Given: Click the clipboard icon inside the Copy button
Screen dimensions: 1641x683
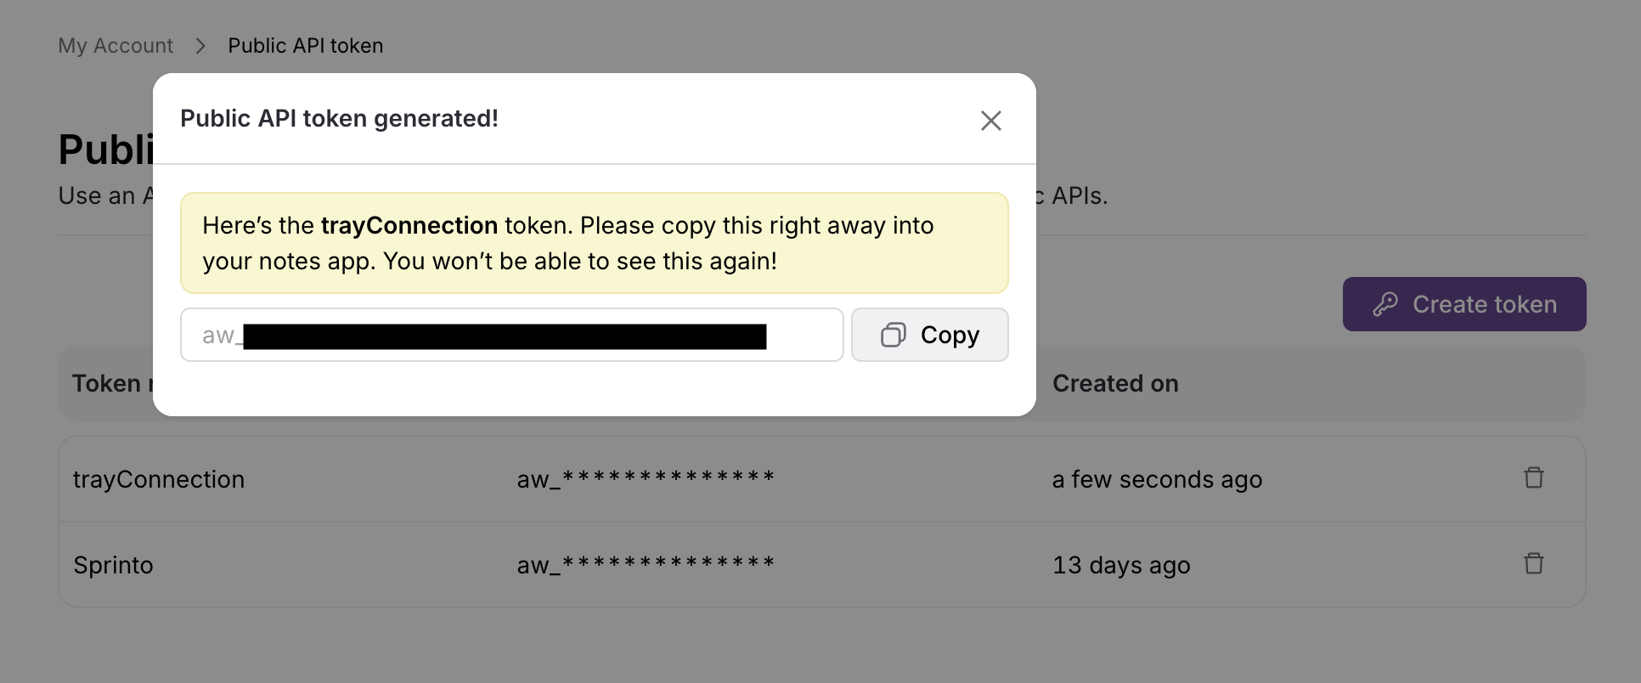Looking at the screenshot, I should (x=893, y=335).
